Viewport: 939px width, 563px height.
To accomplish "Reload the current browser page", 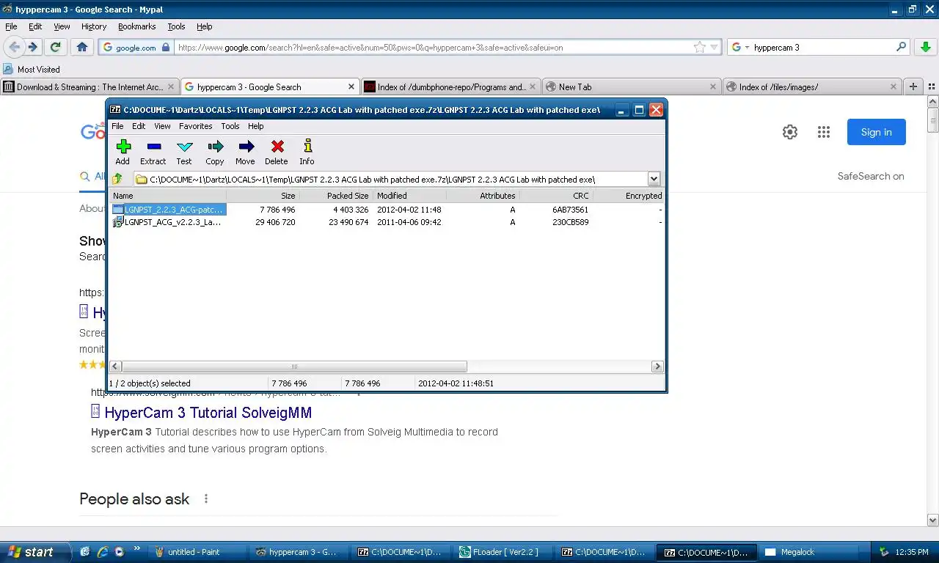I will [55, 47].
